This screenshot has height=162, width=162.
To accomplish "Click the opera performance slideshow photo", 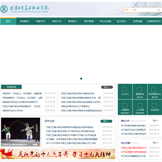I will click(x=21, y=132).
